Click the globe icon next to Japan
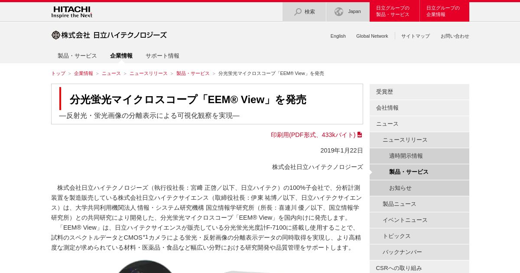 [x=339, y=12]
